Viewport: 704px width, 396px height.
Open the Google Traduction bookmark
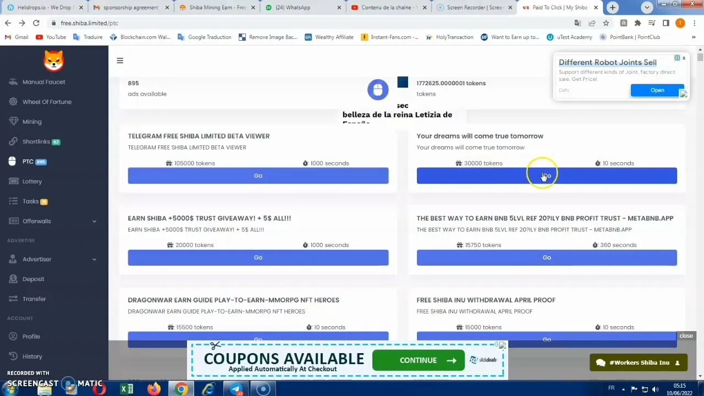205,37
